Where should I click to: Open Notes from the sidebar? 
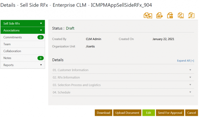7,58
